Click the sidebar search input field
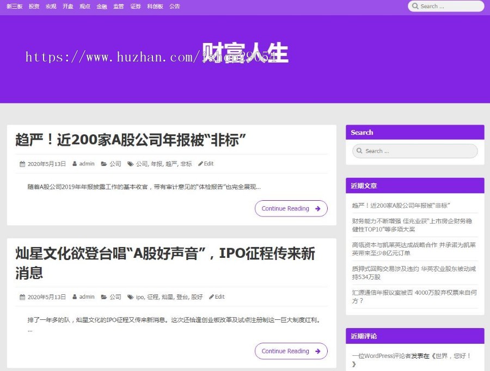 (x=415, y=151)
